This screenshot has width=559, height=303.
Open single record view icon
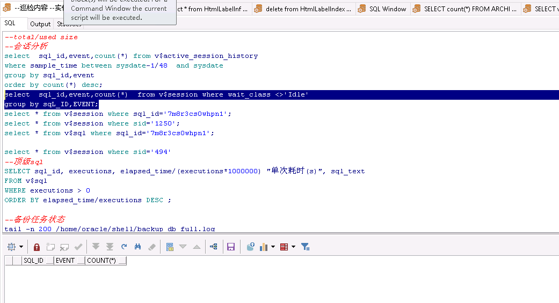(170, 247)
